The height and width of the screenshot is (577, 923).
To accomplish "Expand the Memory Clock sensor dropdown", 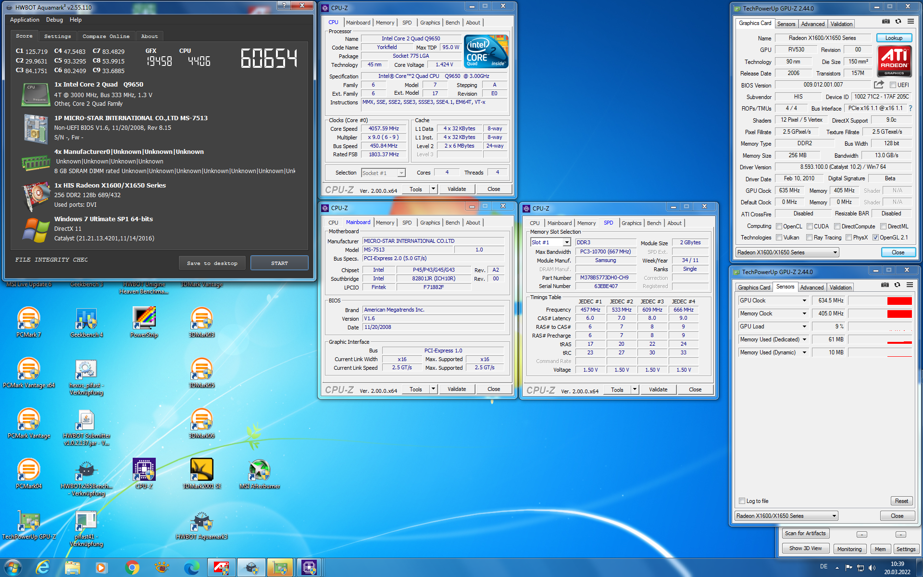I will click(x=804, y=314).
